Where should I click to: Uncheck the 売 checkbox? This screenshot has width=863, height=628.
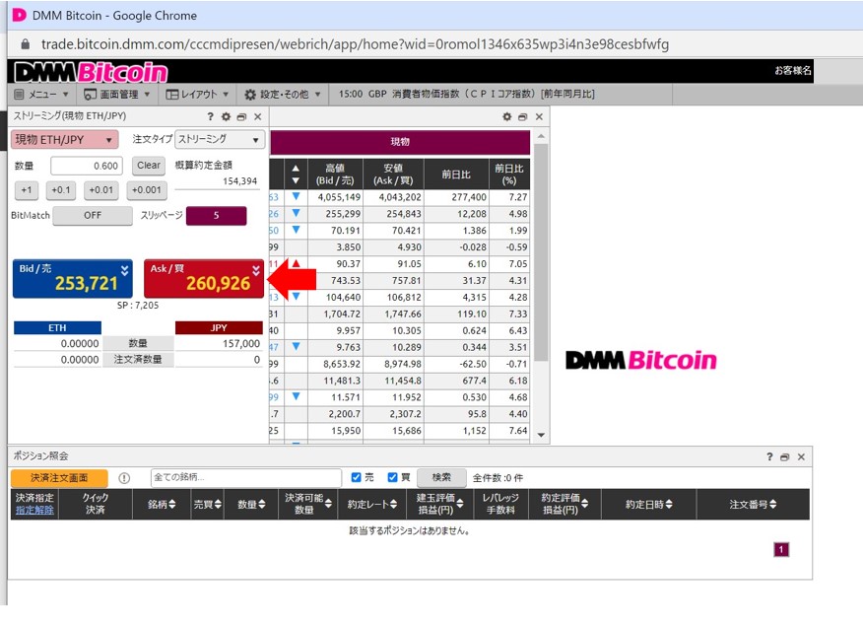coord(356,477)
